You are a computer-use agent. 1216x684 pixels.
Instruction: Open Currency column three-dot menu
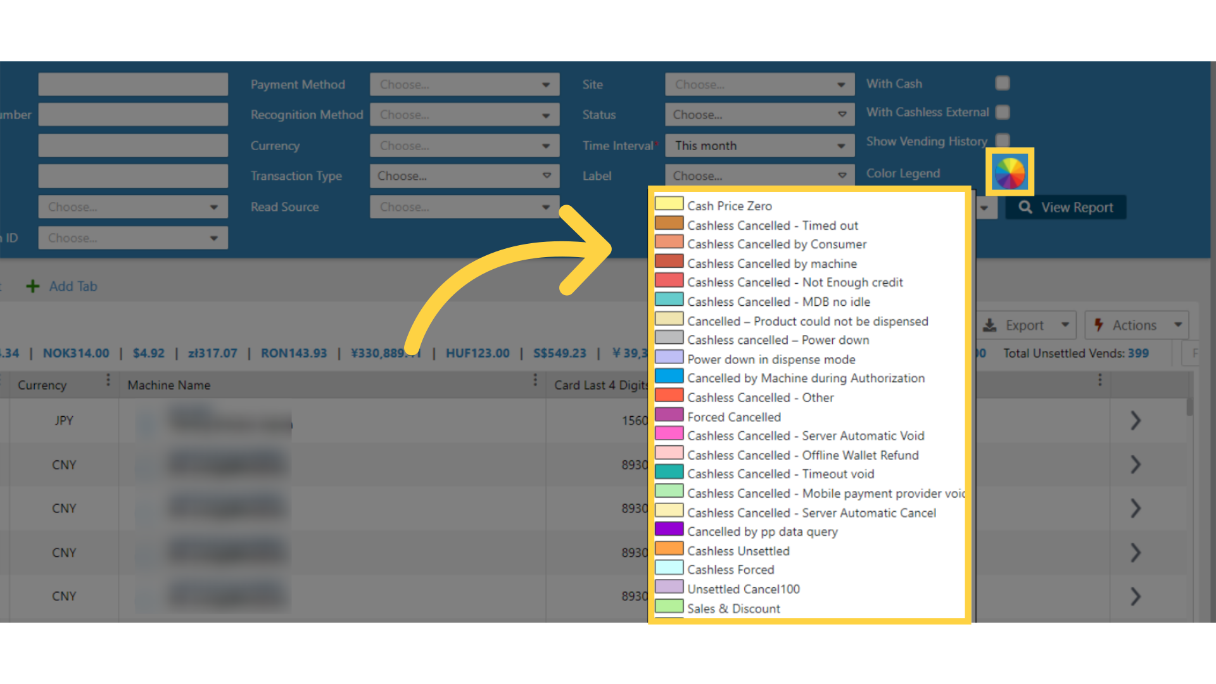click(108, 380)
